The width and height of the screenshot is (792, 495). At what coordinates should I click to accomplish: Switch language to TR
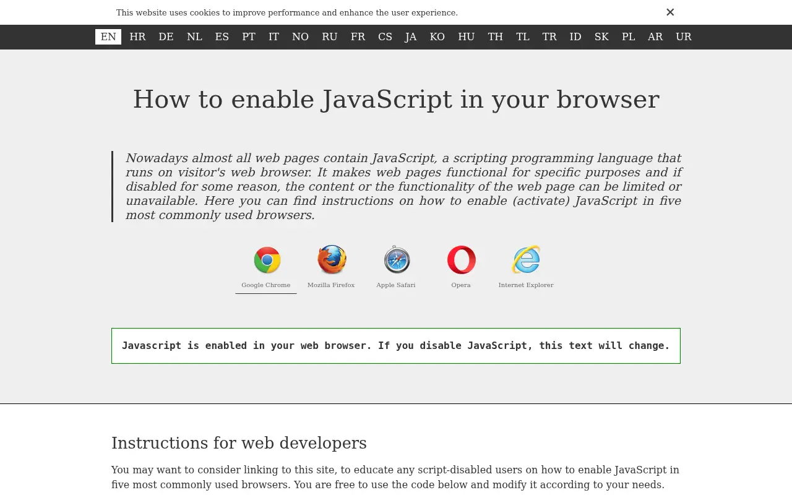coord(549,37)
